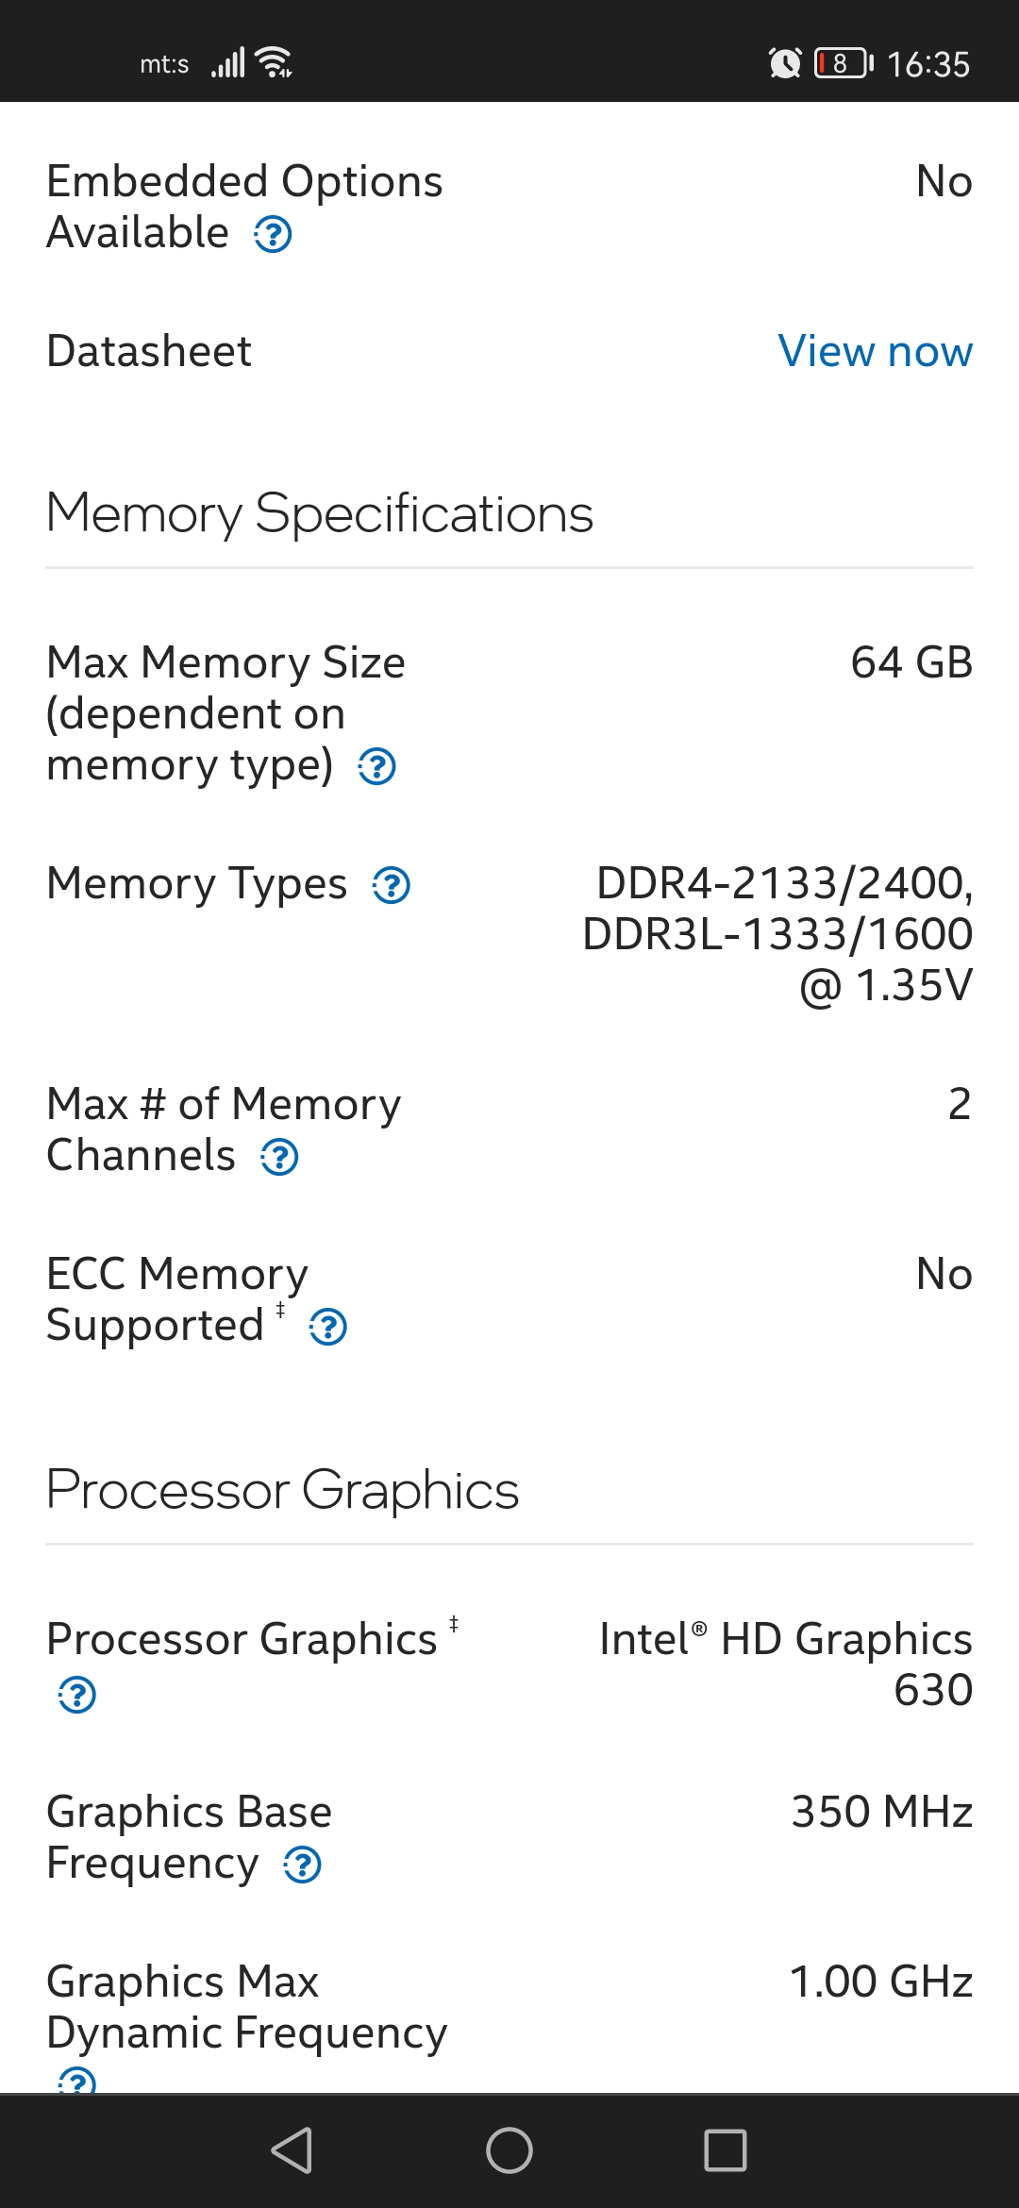Tap help icon for Embedded Options Available
The width and height of the screenshot is (1019, 2208).
point(273,234)
